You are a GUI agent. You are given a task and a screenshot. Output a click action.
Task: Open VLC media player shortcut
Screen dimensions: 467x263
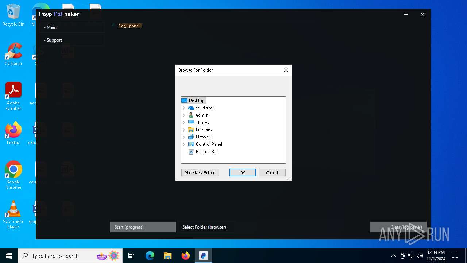pyautogui.click(x=13, y=215)
